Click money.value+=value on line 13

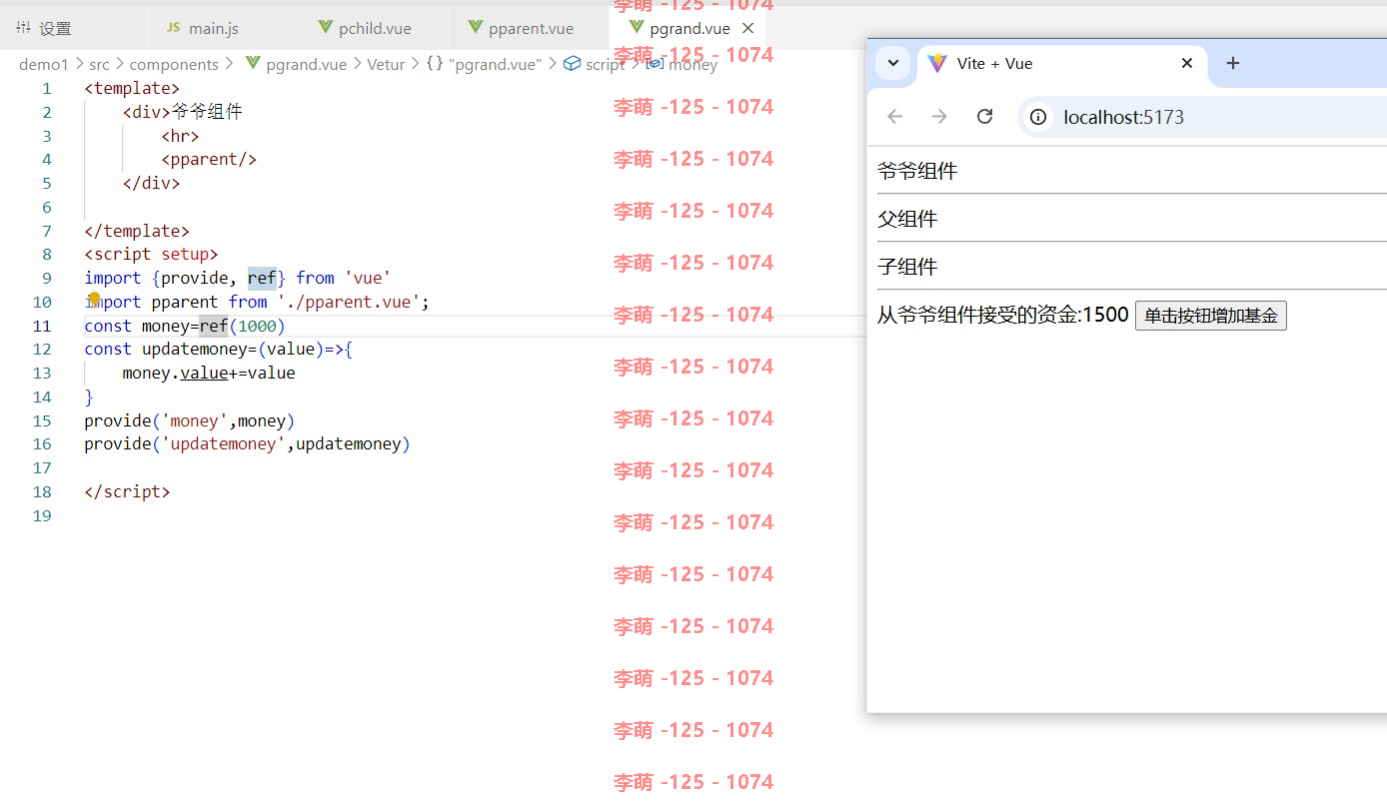pyautogui.click(x=209, y=373)
